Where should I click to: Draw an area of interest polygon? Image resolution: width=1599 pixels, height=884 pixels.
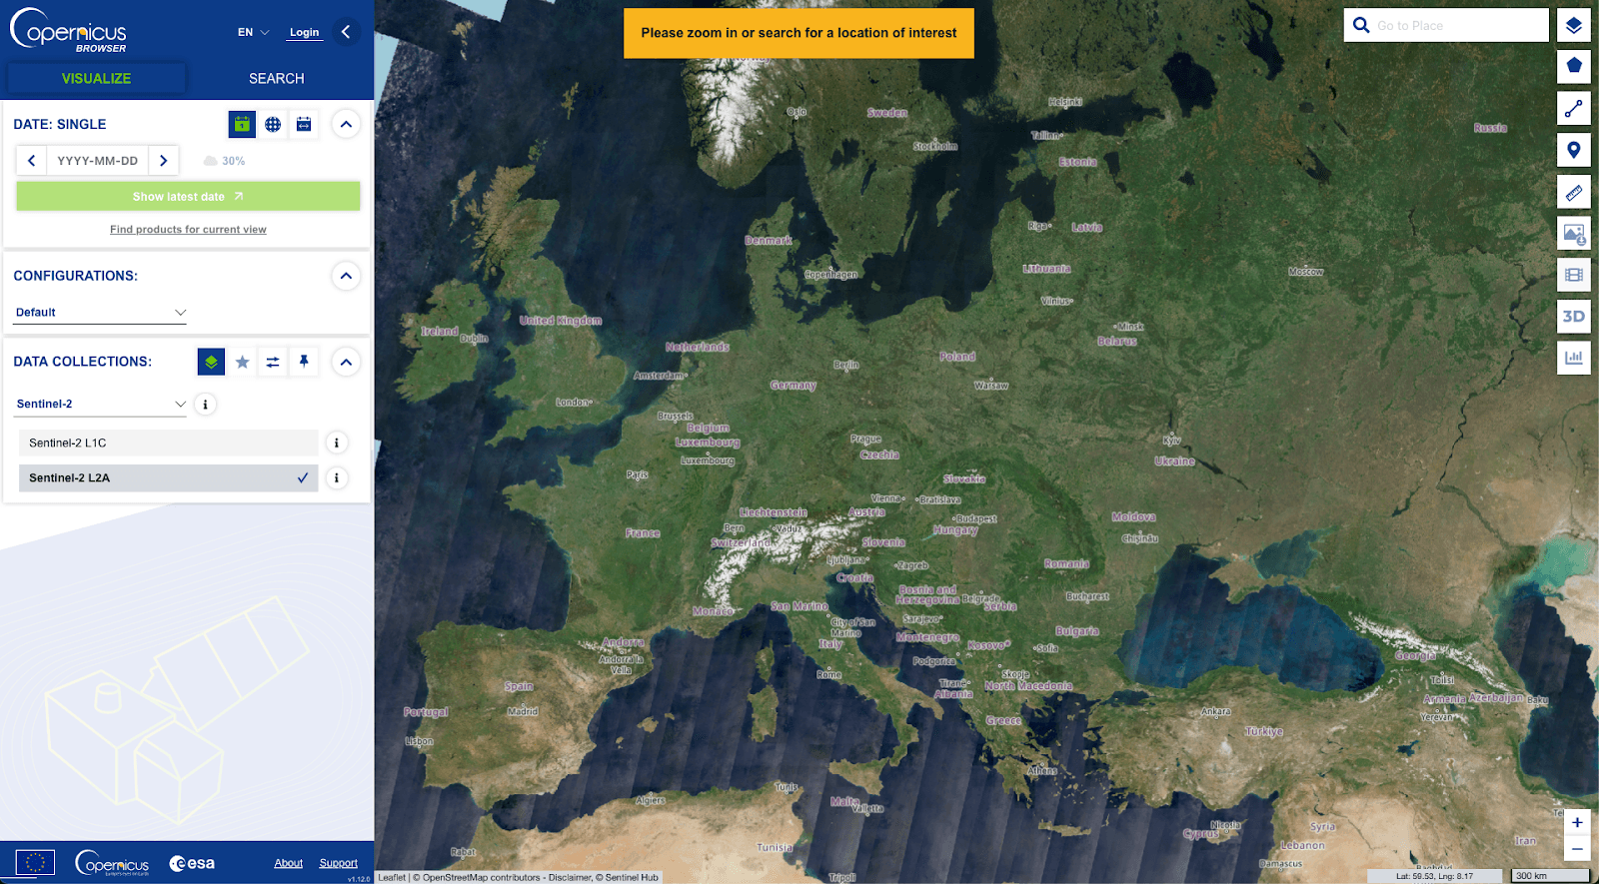click(1574, 67)
